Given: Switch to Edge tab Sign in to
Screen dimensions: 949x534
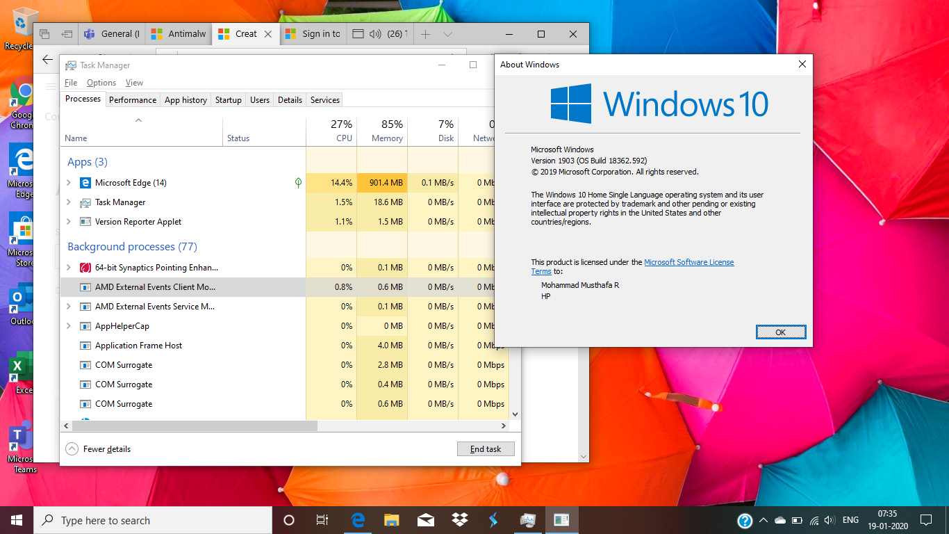Looking at the screenshot, I should click(x=313, y=33).
